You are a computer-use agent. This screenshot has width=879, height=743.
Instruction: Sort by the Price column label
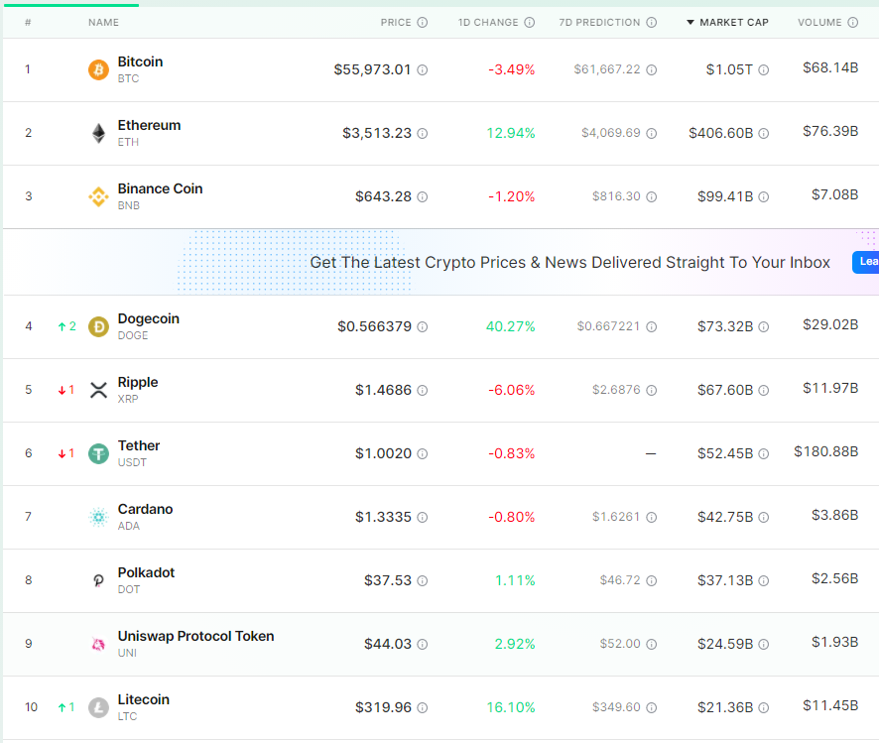pyautogui.click(x=396, y=23)
